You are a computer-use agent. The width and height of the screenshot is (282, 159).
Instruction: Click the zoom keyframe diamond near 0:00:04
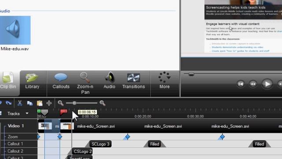click(x=60, y=136)
